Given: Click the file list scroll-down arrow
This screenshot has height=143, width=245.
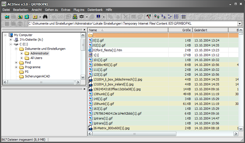Looking at the screenshot, I should [241, 129].
